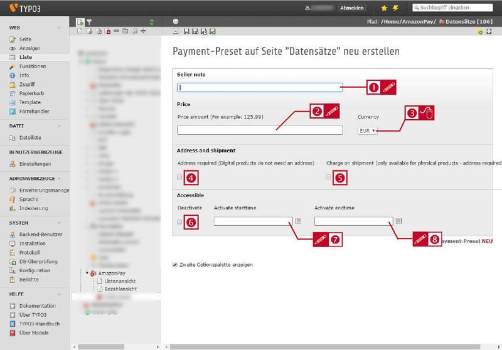Image resolution: width=502 pixels, height=350 pixels.
Task: Collapse the AmazonPay tree node
Action: tap(87, 273)
